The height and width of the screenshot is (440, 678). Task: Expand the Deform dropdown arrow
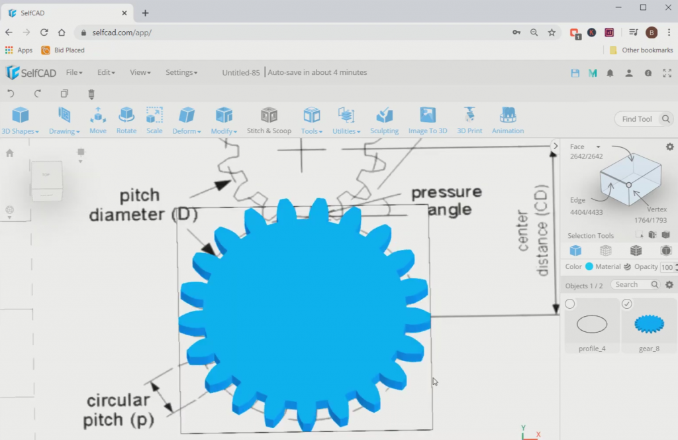tap(199, 131)
